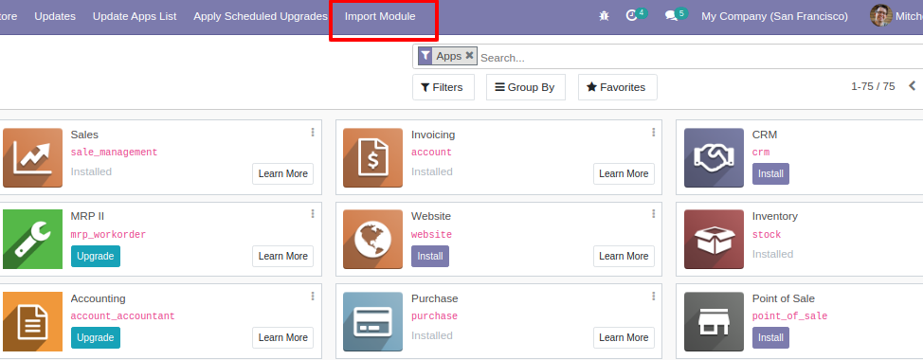Upgrade the MRP II app
Screen dimensions: 923x360
[x=96, y=257]
